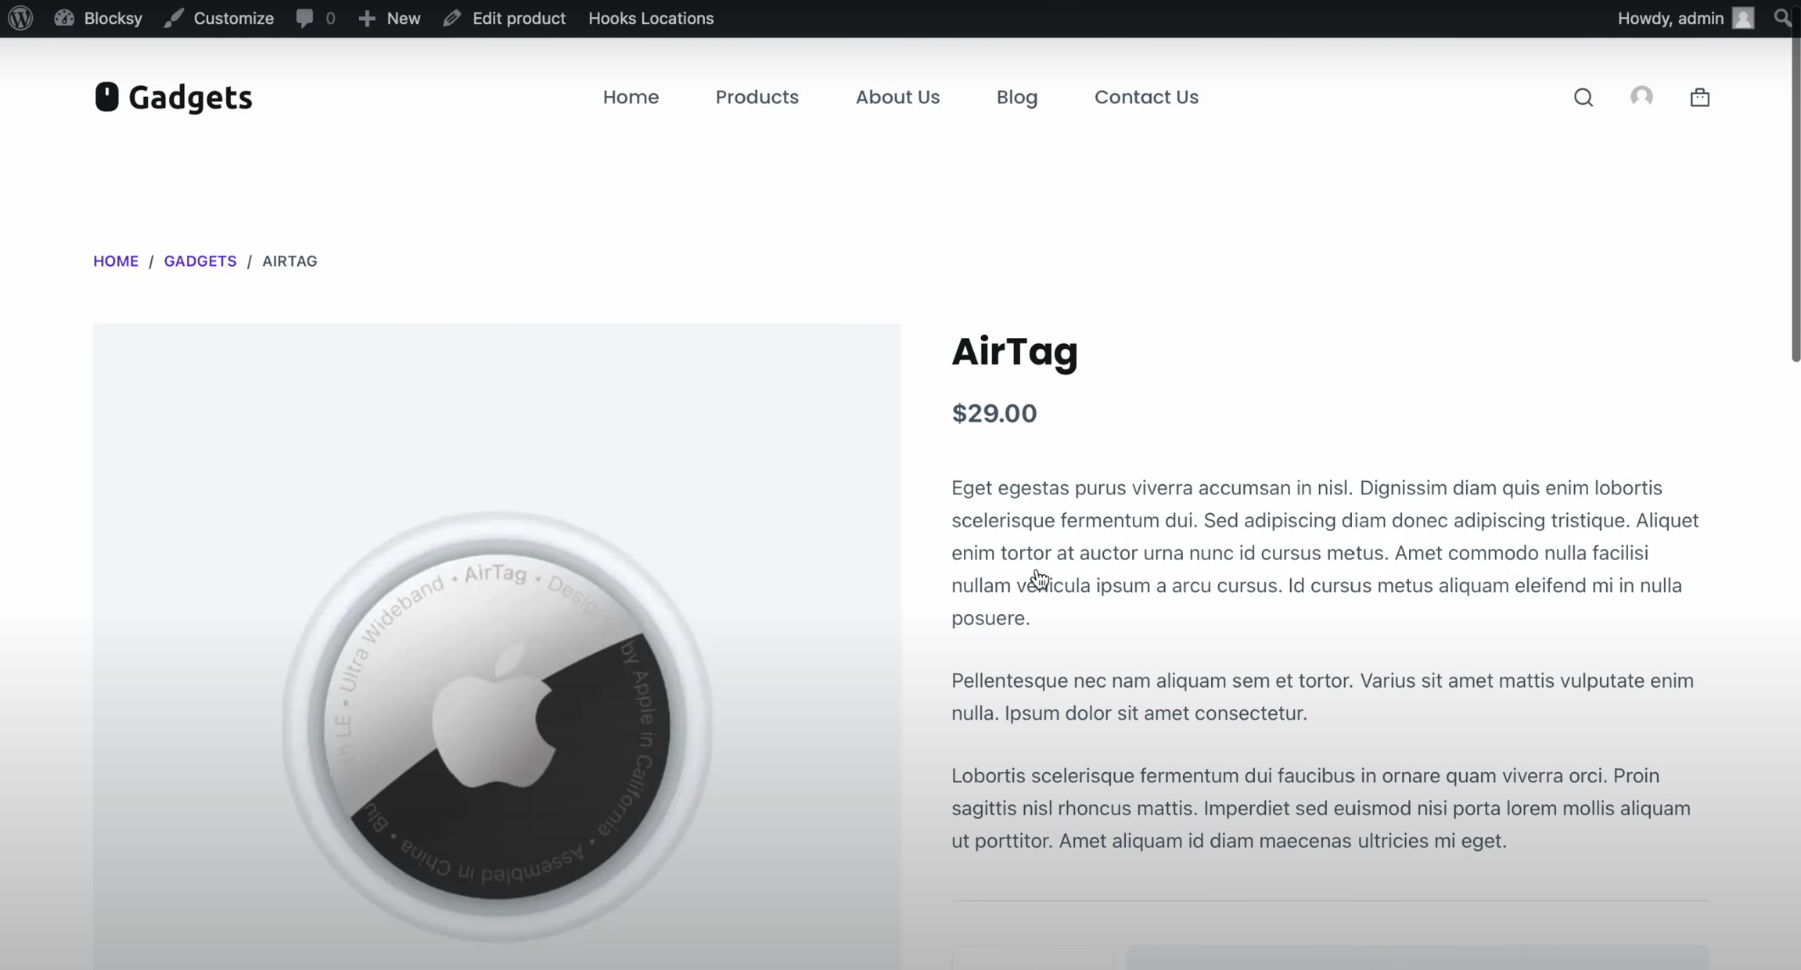Go to Products menu item

tap(757, 97)
